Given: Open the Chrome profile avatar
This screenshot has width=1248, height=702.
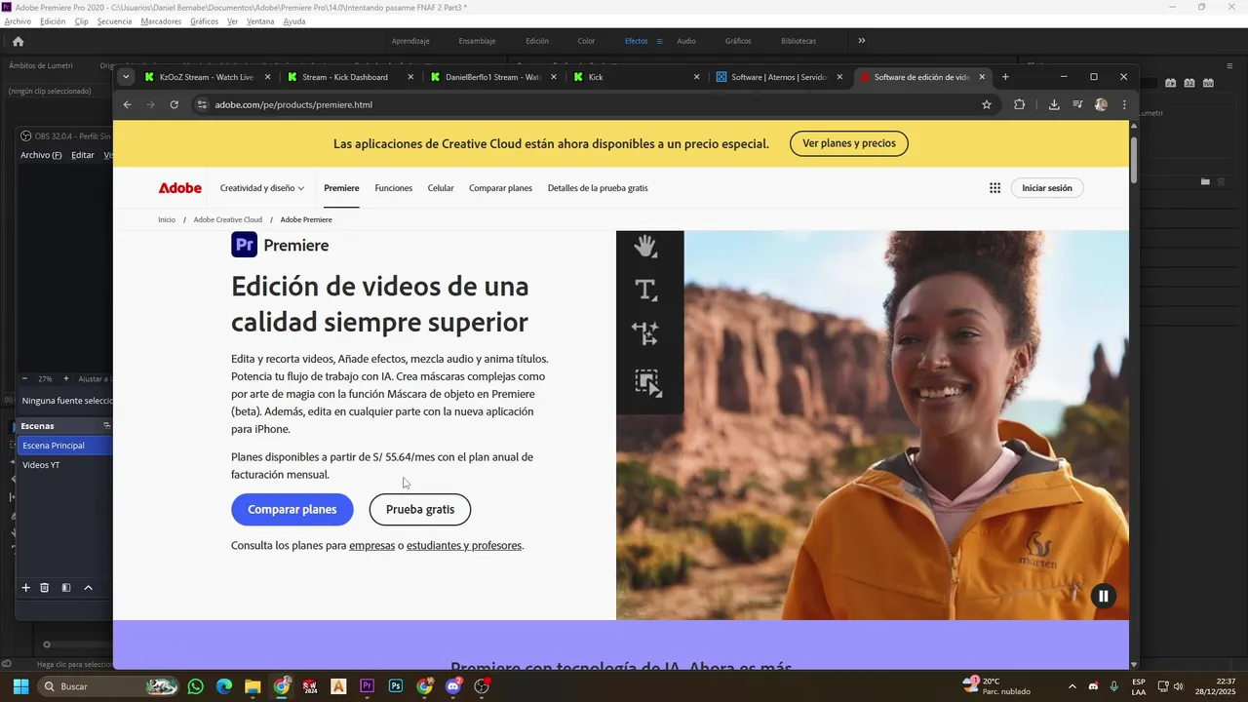Looking at the screenshot, I should (x=1101, y=104).
